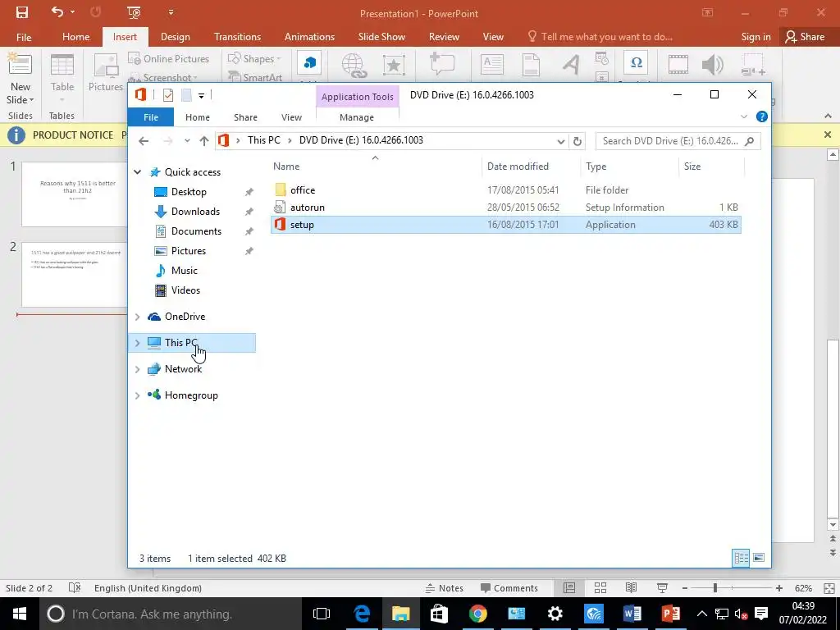Switch Explorer to Large icons view
Viewport: 840px width, 630px height.
click(759, 558)
